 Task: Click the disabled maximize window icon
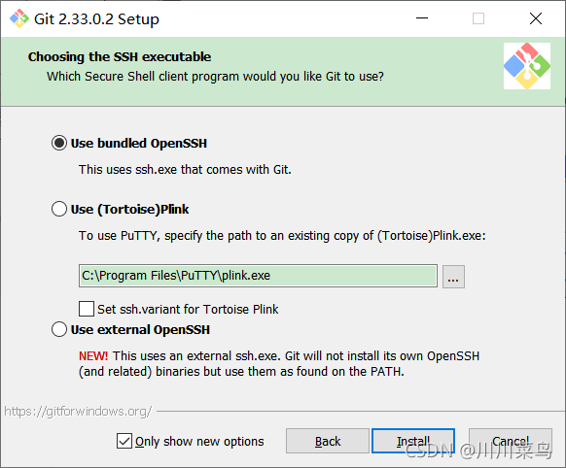coord(478,18)
